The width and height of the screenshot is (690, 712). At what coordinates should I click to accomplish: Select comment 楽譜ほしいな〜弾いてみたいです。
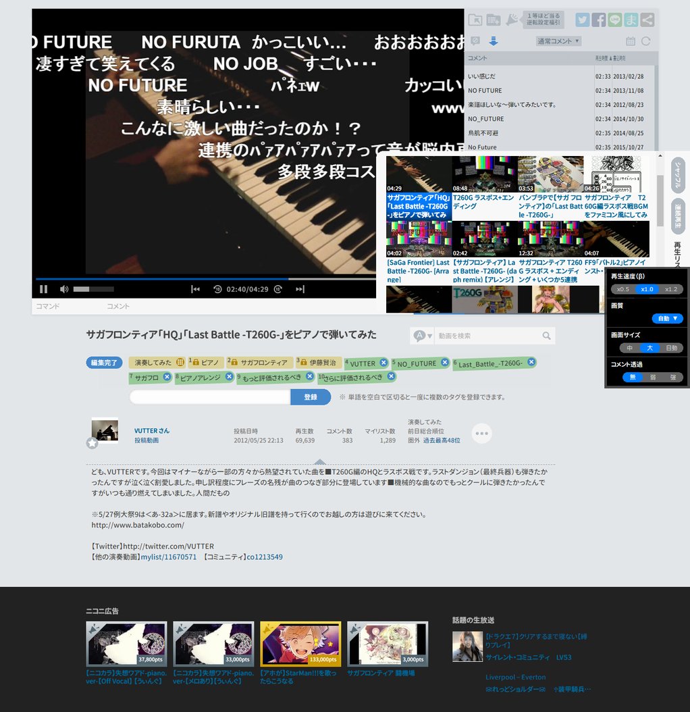pos(512,105)
